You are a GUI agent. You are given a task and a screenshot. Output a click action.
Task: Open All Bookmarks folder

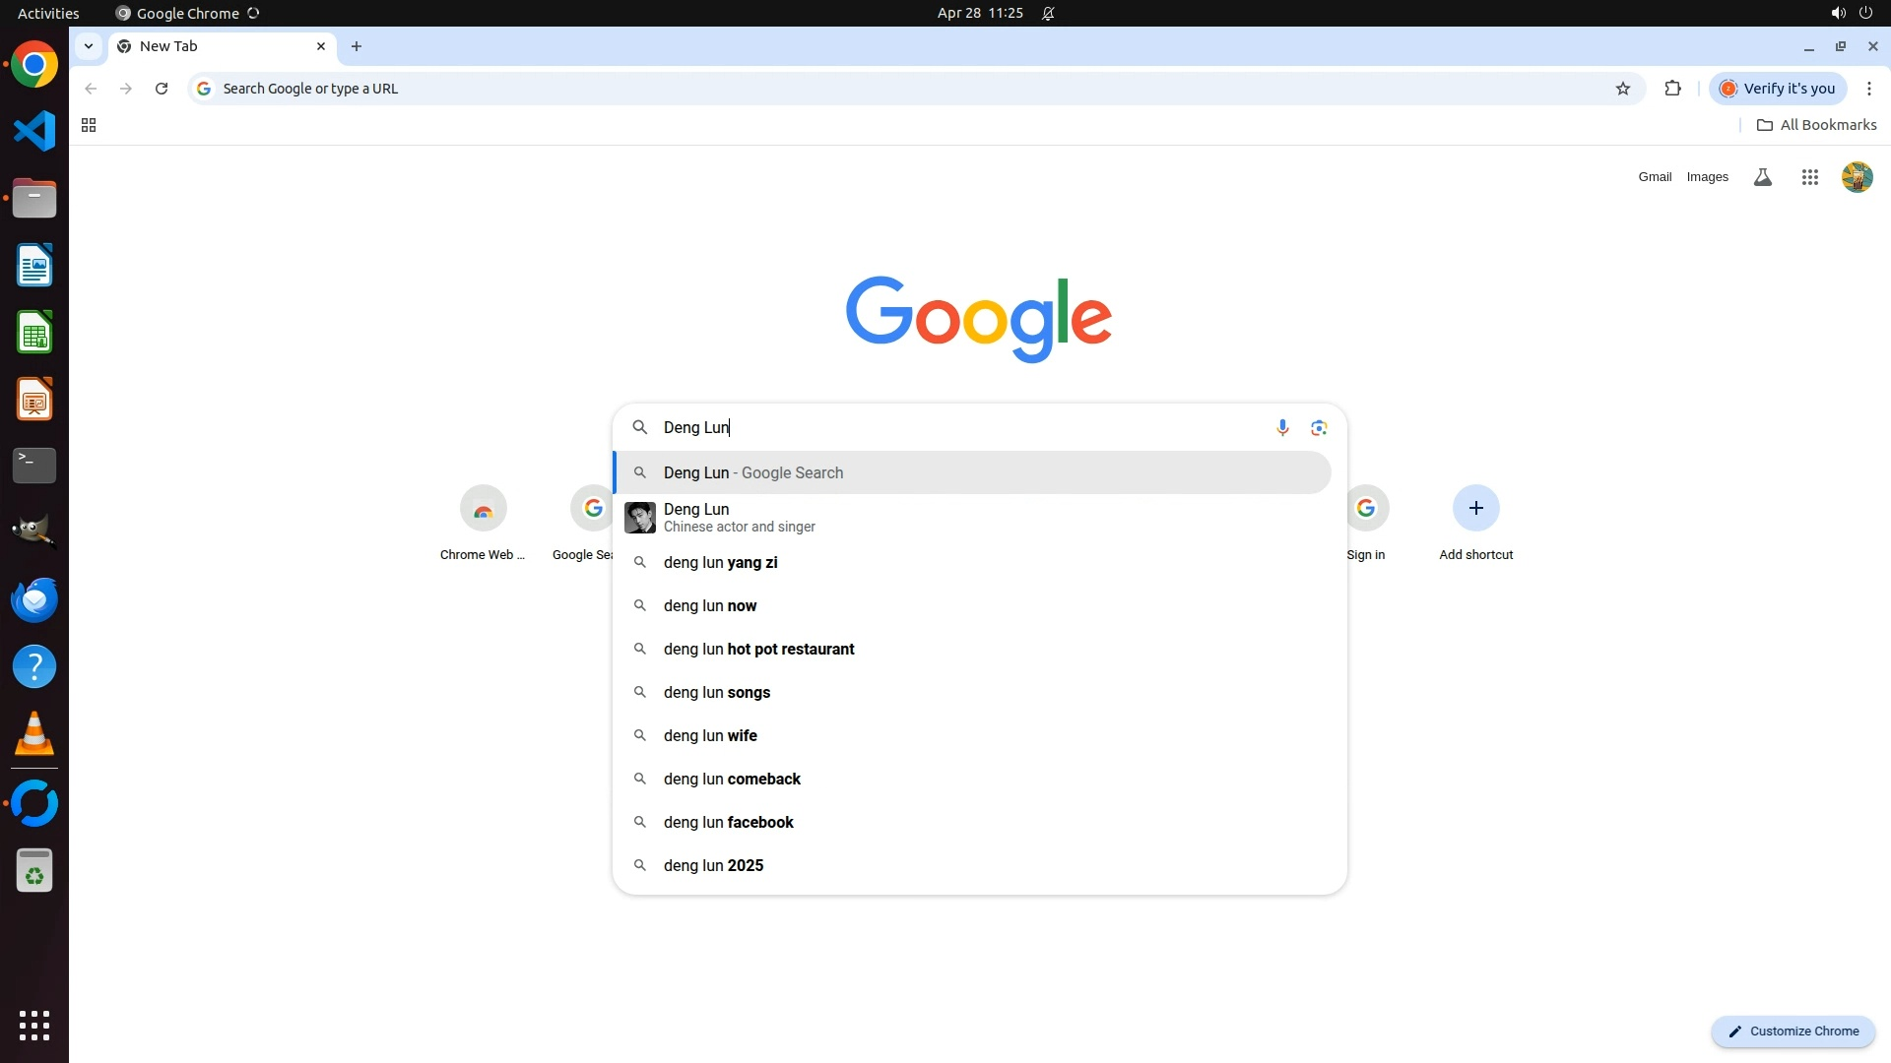[x=1816, y=125]
